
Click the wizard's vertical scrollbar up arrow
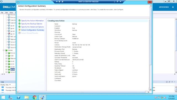tap(151, 6)
